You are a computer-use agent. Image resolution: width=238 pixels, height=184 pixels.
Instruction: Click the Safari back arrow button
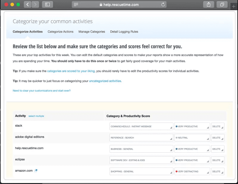(28, 4)
